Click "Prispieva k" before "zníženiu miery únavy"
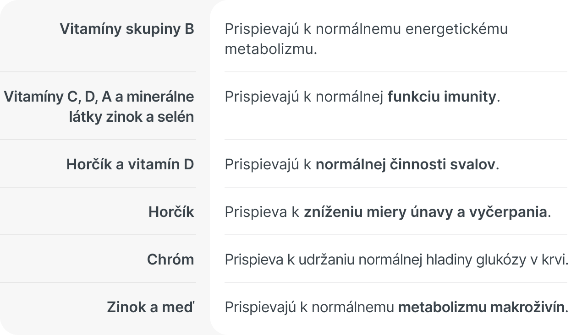The height and width of the screenshot is (335, 582). [x=262, y=212]
